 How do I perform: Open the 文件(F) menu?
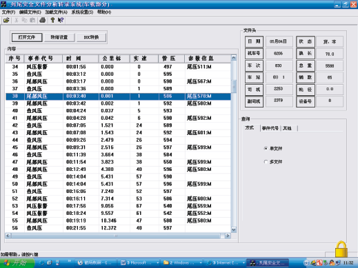(x=8, y=12)
